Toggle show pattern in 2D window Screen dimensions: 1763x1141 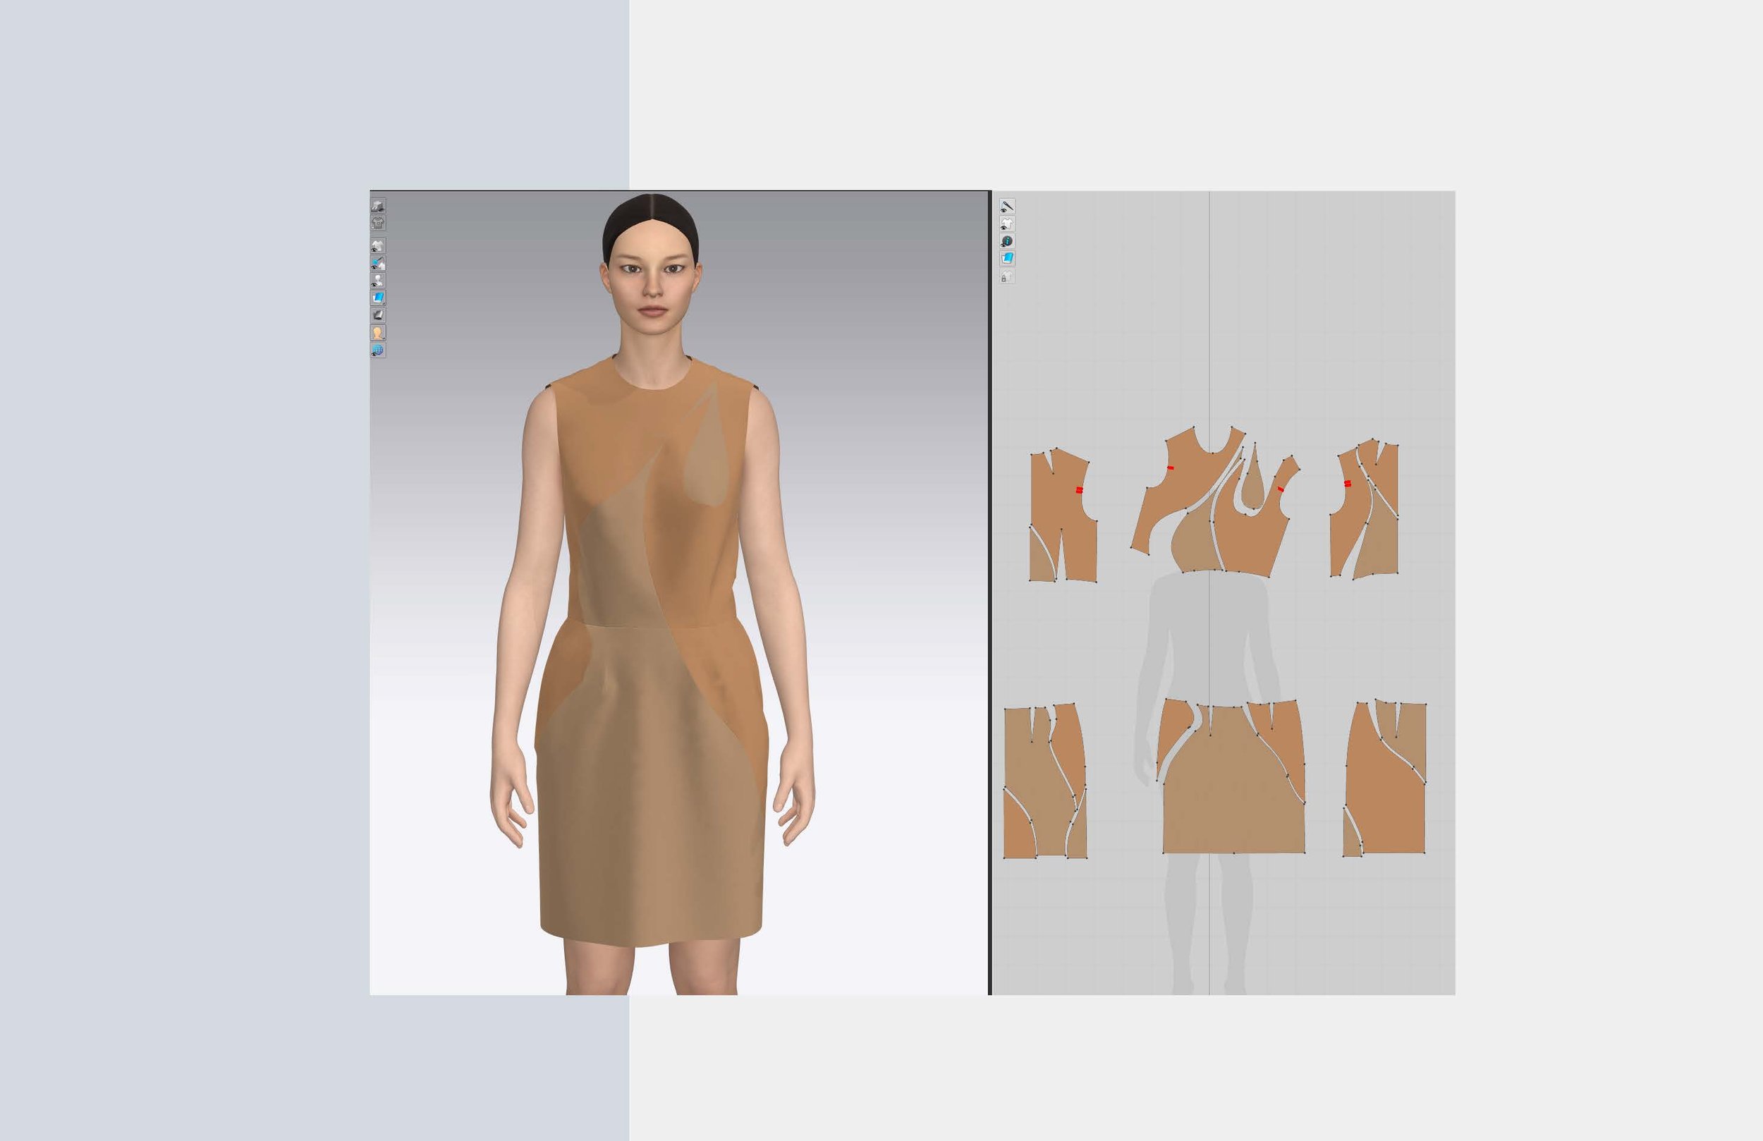click(1008, 223)
